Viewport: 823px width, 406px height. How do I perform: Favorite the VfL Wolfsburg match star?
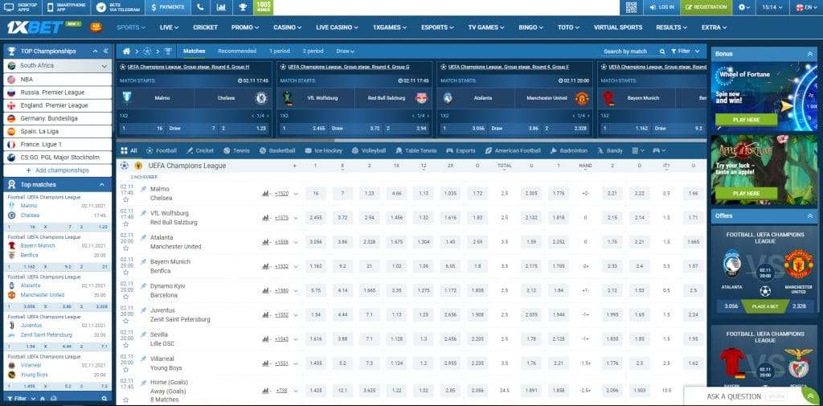[125, 224]
